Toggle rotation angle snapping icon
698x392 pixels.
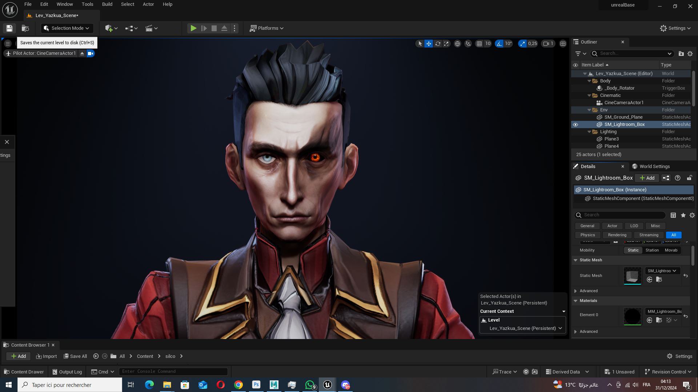tap(499, 44)
